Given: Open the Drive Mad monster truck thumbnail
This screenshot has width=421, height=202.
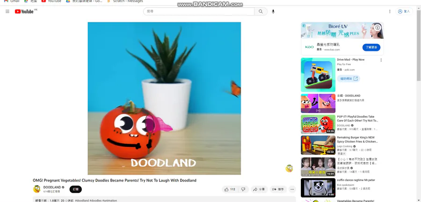Looking at the screenshot, I should point(318,75).
